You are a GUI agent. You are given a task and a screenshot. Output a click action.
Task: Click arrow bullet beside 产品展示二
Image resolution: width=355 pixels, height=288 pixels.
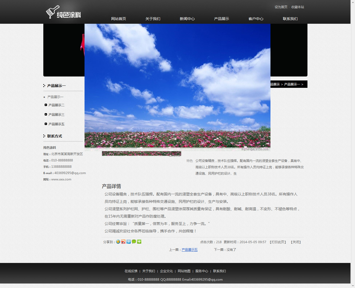(46, 105)
